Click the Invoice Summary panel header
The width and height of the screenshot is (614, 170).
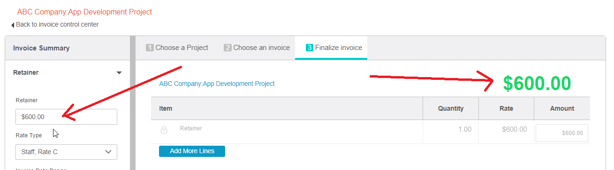pos(67,48)
